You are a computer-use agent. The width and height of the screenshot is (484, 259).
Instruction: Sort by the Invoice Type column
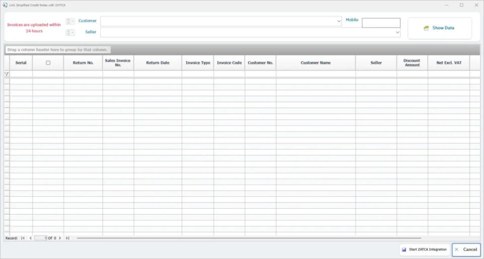(198, 63)
